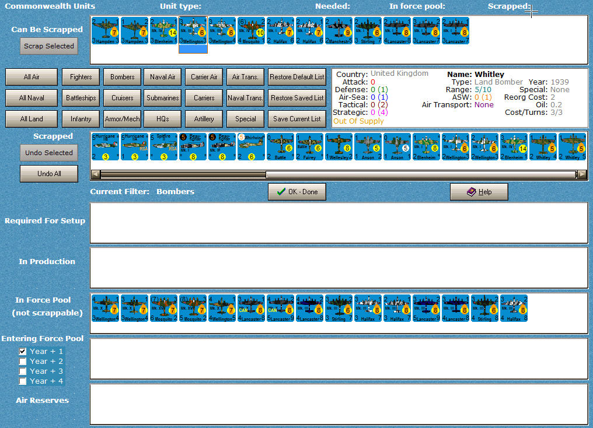Click the Scrapped list scrollbar left arrow
The image size is (593, 428).
(x=96, y=174)
